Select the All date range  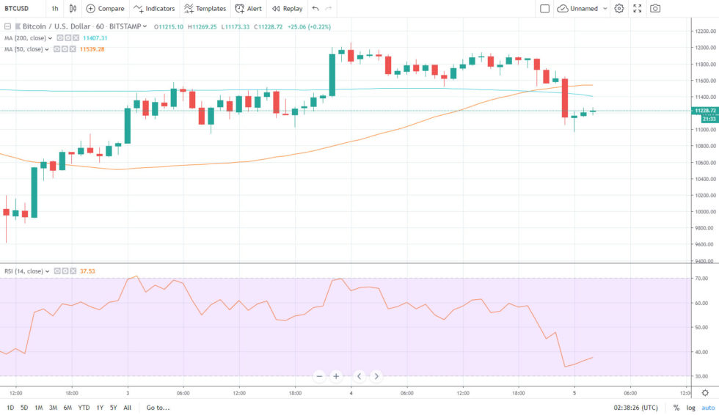128,408
